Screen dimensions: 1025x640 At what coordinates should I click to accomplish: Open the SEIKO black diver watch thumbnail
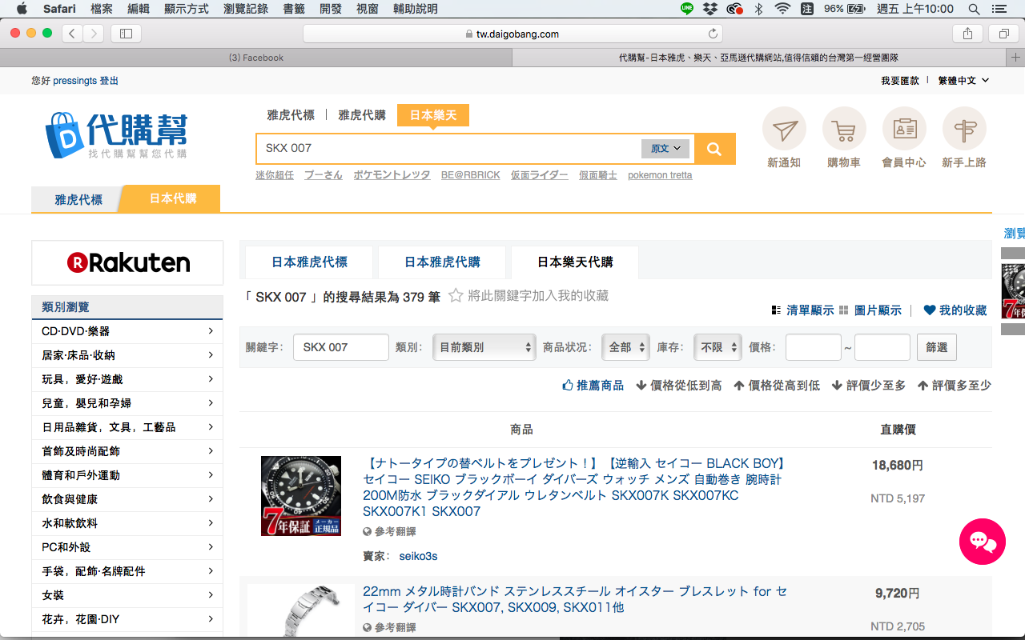tap(301, 496)
